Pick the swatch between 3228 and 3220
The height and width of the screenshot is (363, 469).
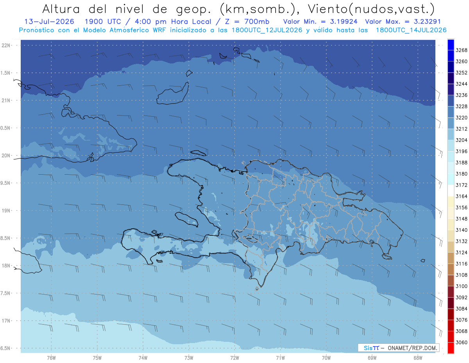451,112
